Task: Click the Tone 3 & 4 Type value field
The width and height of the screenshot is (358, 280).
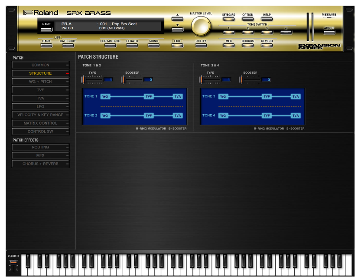Action: (226, 79)
